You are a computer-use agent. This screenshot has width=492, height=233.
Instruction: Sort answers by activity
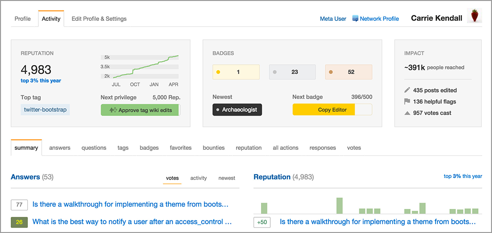199,178
